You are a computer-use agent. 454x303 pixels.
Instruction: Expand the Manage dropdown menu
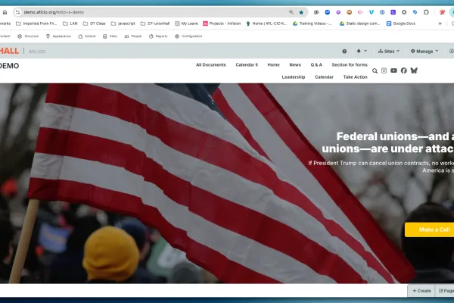424,52
